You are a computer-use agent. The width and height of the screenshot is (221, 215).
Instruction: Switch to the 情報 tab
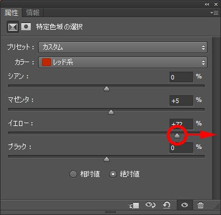click(32, 13)
